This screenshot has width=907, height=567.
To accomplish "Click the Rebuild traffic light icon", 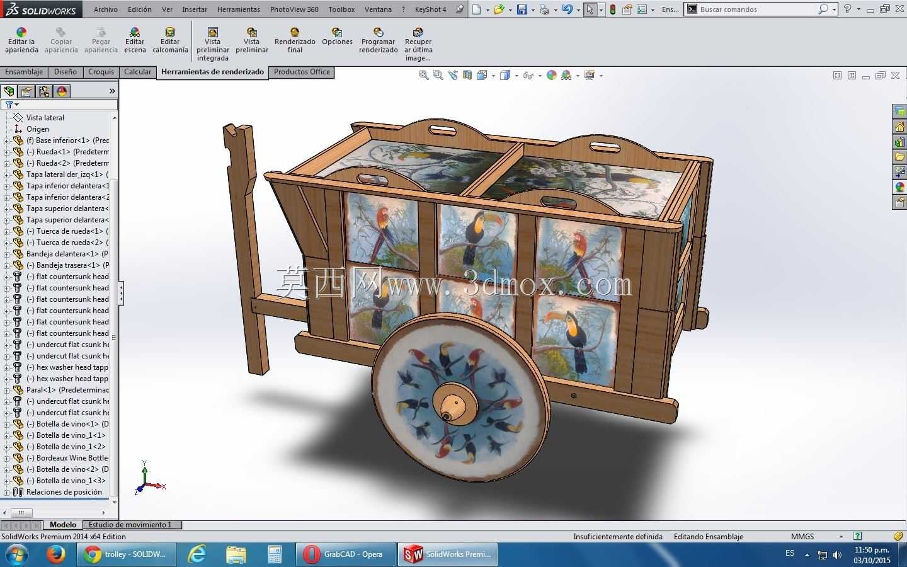I will [613, 9].
